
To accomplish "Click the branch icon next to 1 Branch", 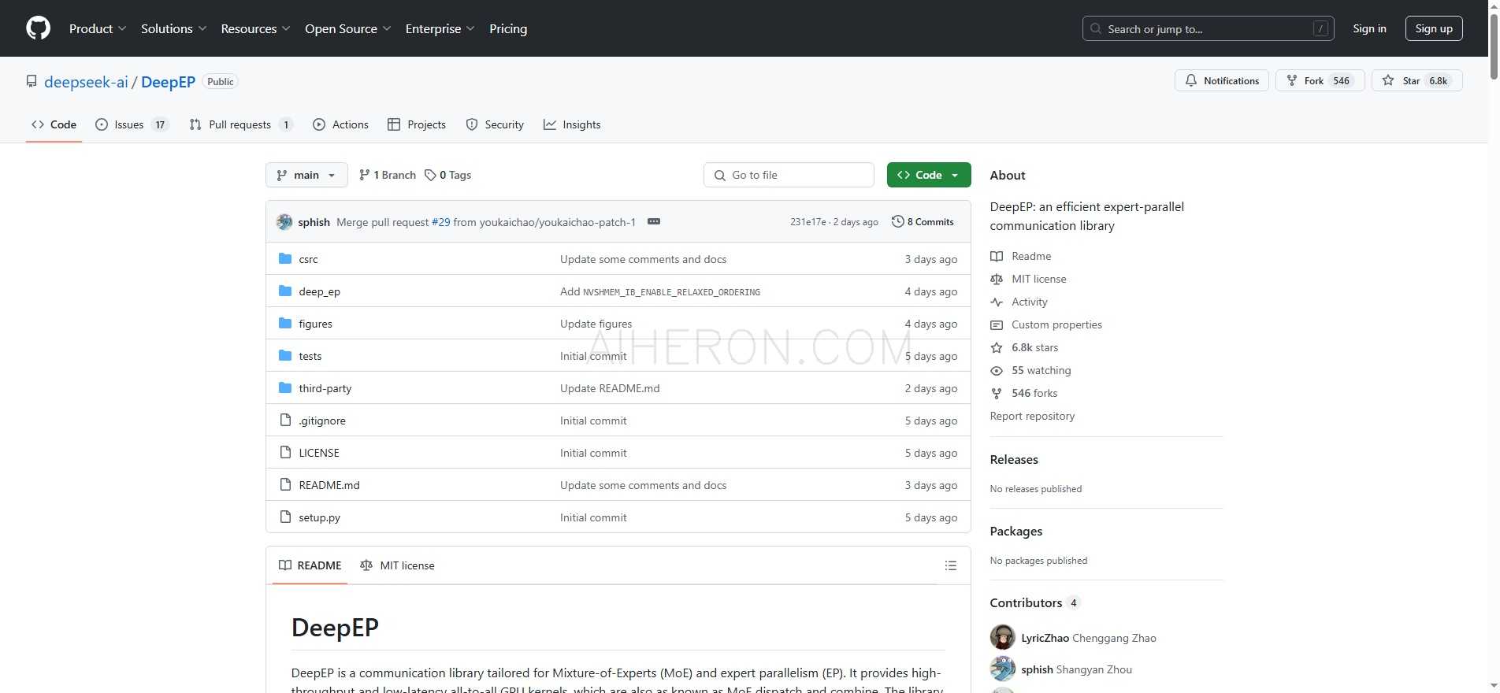I will click(x=364, y=175).
